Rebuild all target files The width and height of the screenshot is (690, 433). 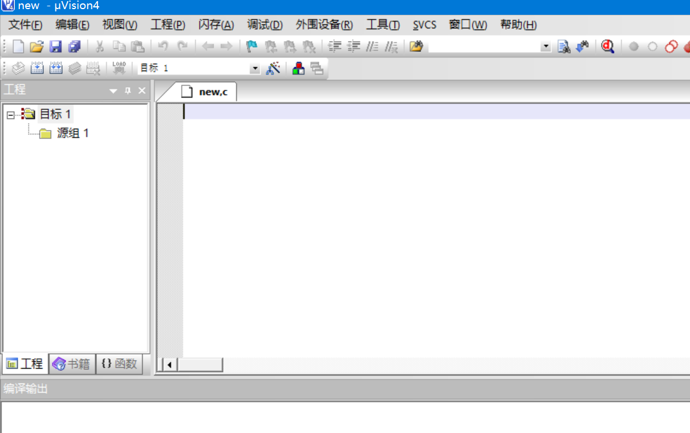[56, 68]
